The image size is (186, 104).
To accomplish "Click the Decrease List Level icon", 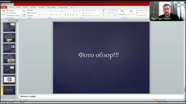I will tap(74, 11).
